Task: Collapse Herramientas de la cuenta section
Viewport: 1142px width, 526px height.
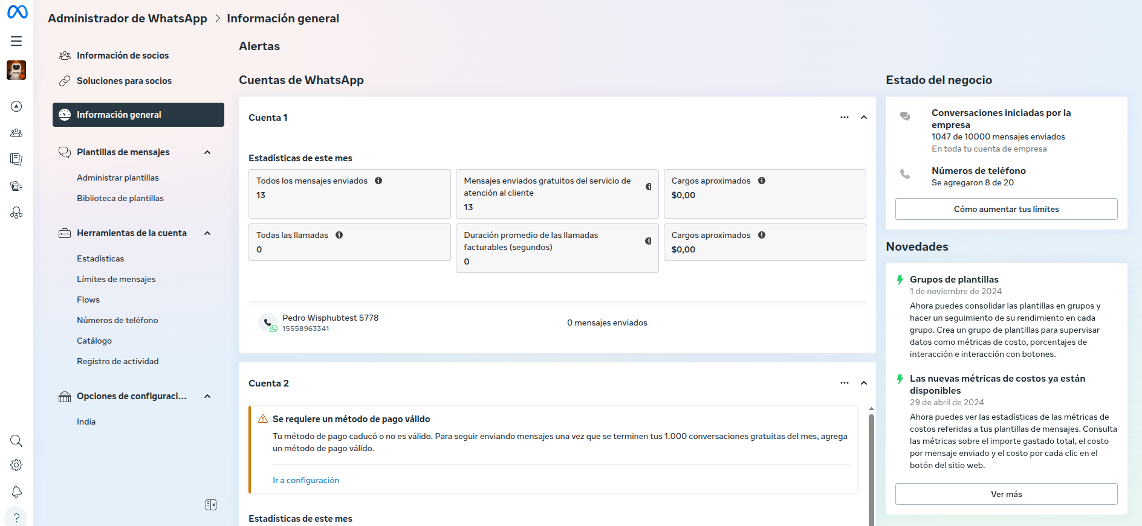Action: (x=207, y=233)
